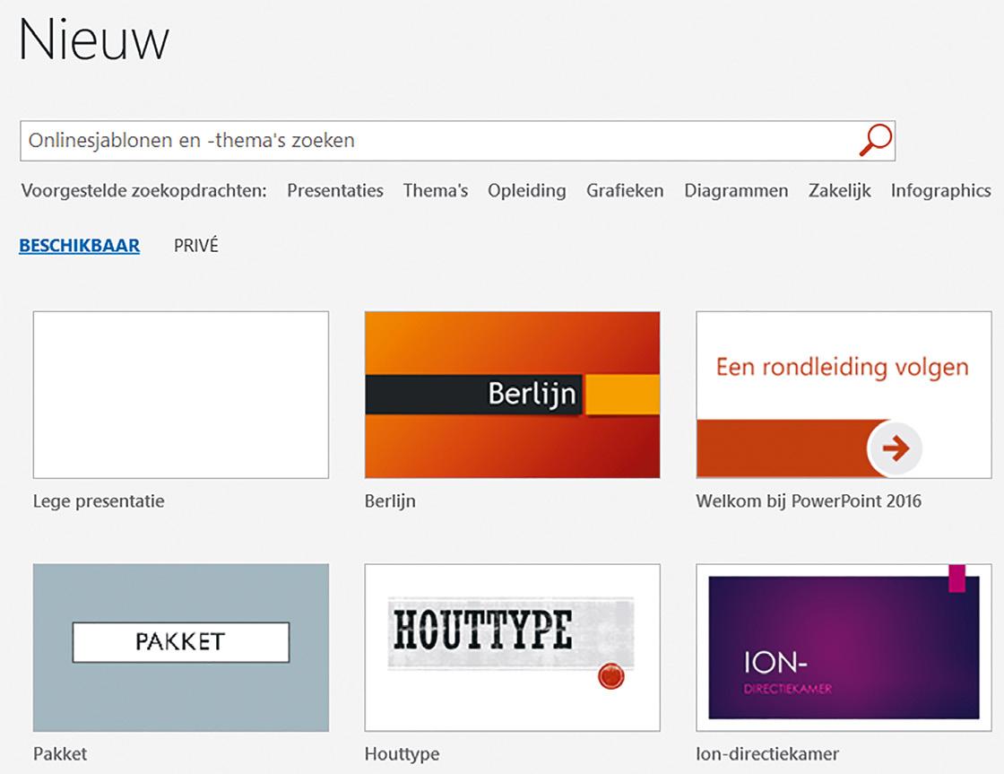Click the Welkom bij PowerPoint 2016 caption
The height and width of the screenshot is (774, 1004).
tap(809, 501)
